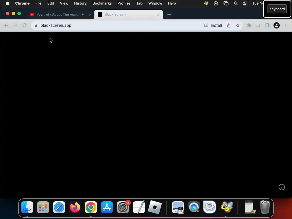Minimize the Chrome window with yellow button

(13, 13)
